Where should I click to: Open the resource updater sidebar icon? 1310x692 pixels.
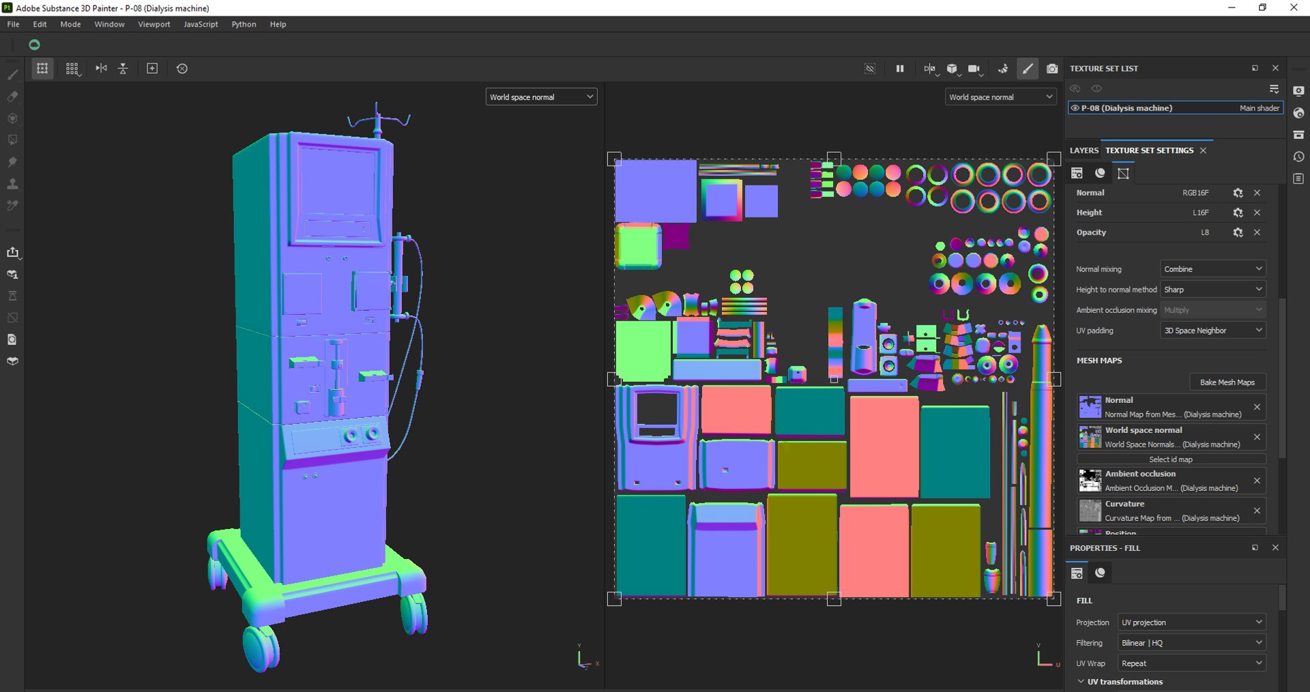coord(12,340)
